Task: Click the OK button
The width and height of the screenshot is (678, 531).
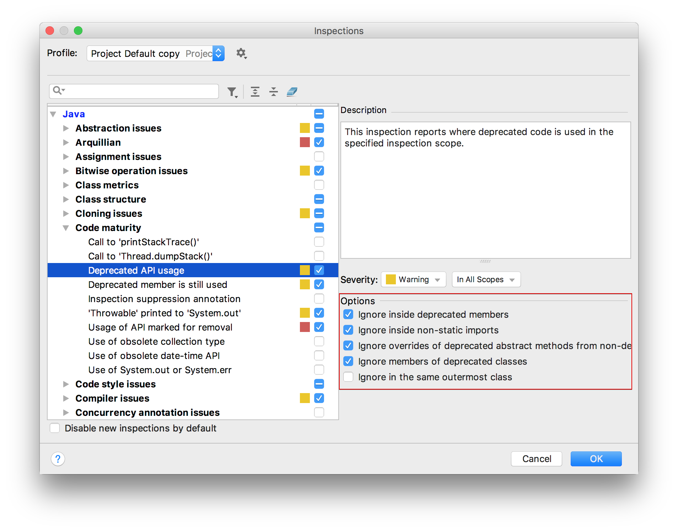Action: point(596,458)
